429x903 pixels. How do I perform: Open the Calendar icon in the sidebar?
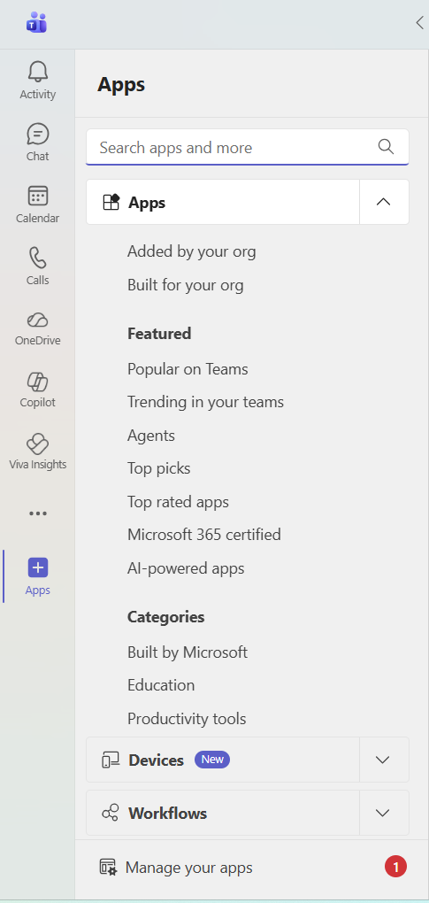pyautogui.click(x=38, y=196)
